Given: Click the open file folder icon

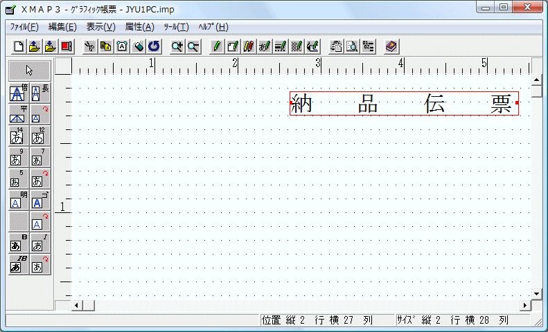Looking at the screenshot, I should [34, 46].
